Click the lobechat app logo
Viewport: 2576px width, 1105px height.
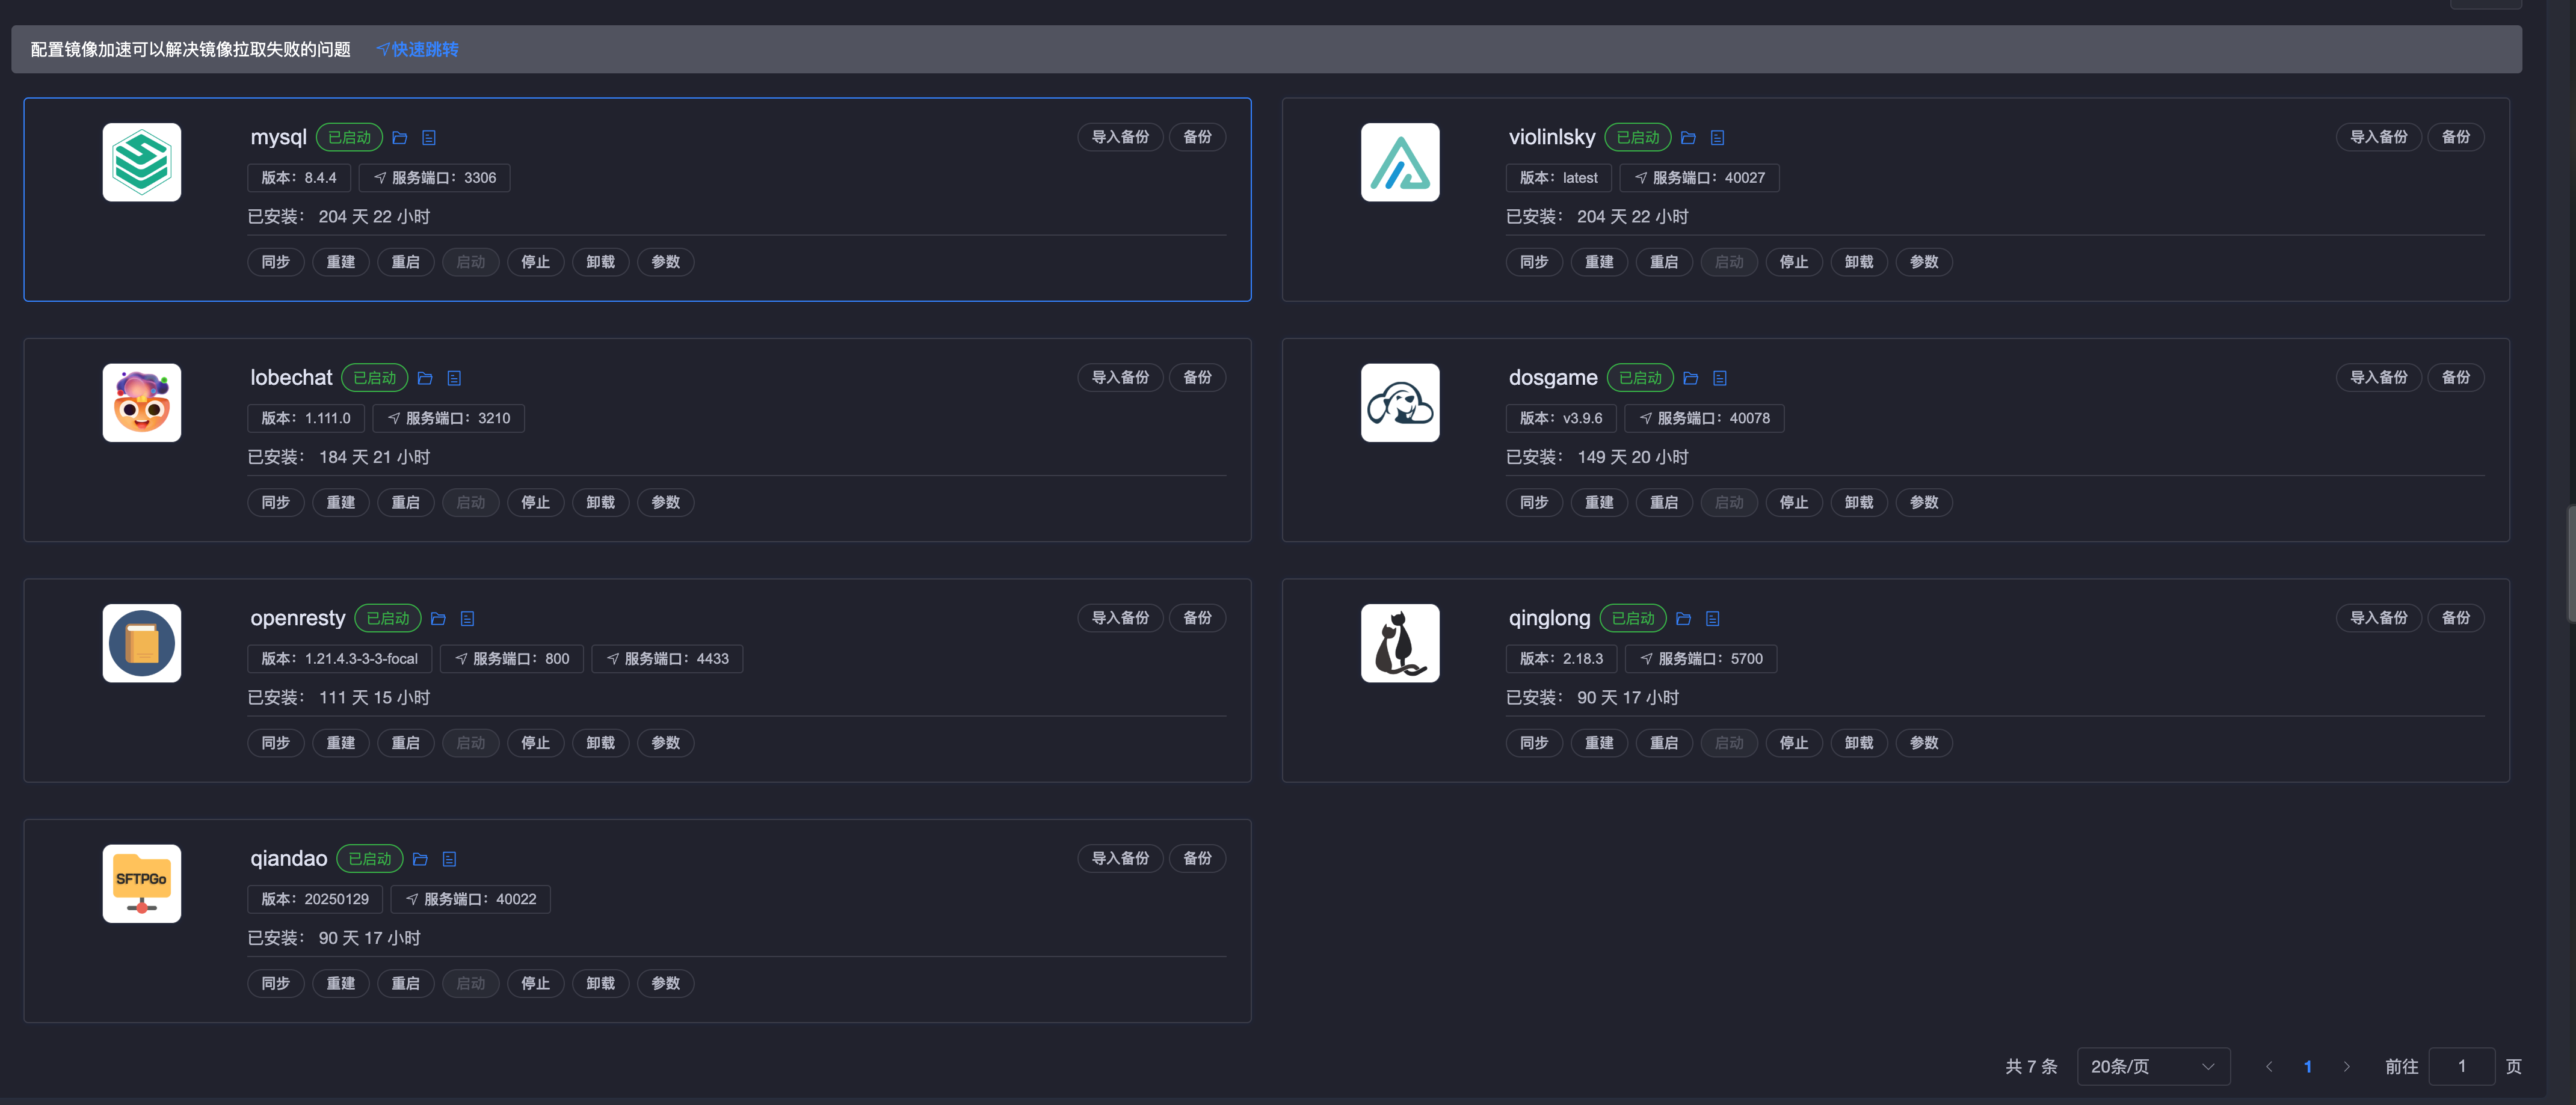click(x=142, y=403)
